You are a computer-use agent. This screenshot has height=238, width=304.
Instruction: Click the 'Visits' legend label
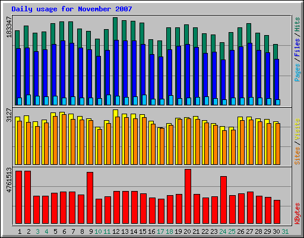[x=297, y=130]
